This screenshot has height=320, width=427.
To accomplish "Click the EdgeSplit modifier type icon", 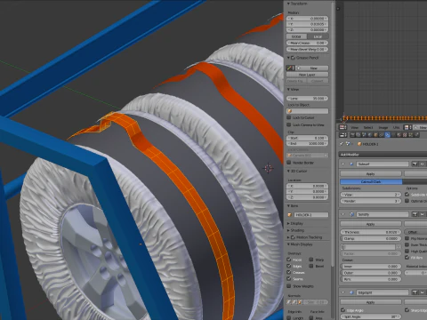I will [x=351, y=292].
